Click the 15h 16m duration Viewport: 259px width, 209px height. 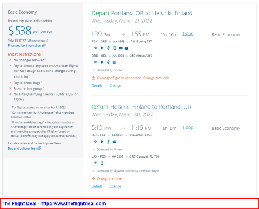click(169, 35)
